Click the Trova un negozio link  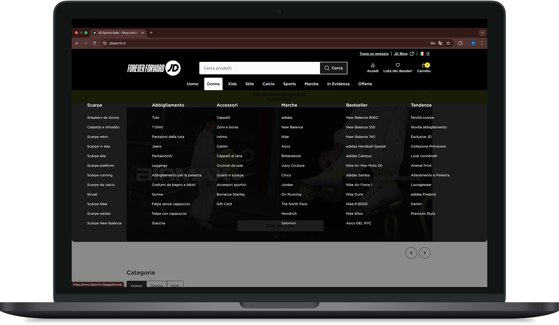(x=374, y=54)
